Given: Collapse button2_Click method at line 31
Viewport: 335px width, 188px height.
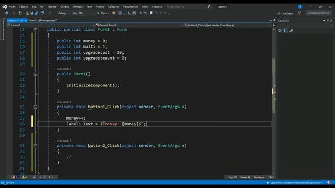Looking at the screenshot, I should [36, 146].
